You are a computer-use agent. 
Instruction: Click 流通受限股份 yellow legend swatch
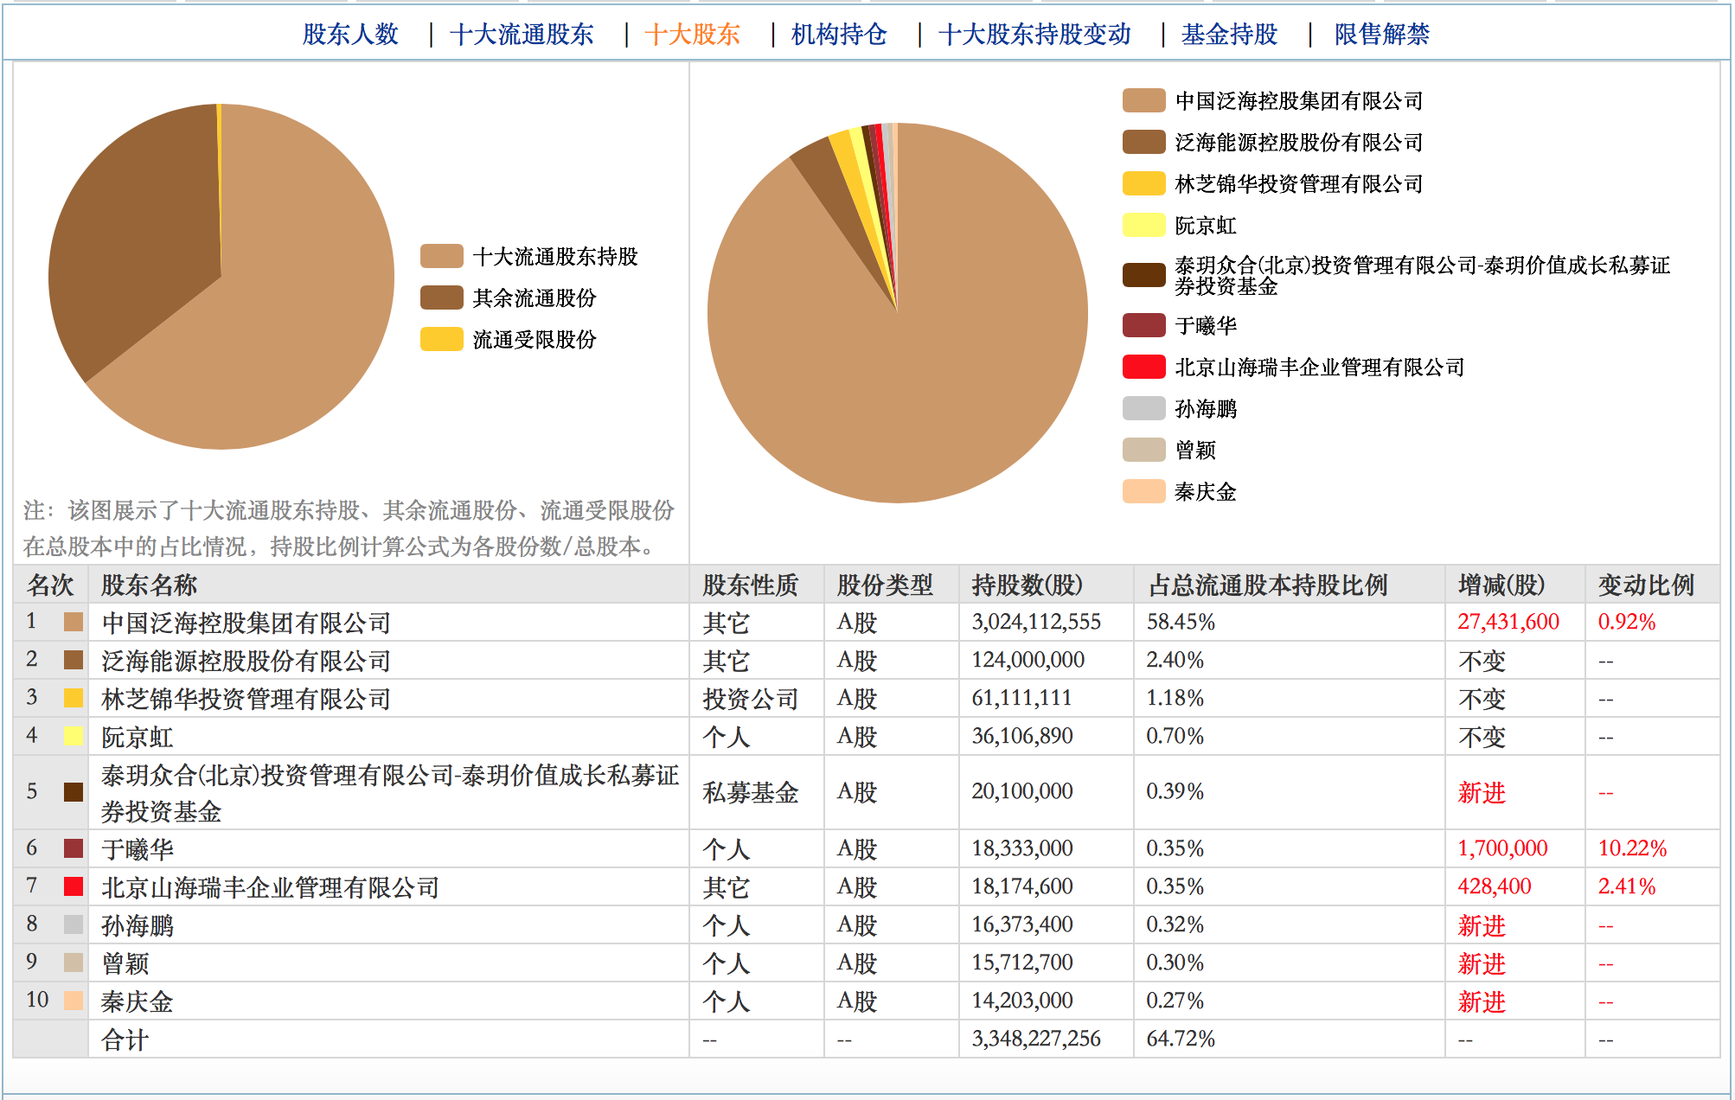point(442,339)
